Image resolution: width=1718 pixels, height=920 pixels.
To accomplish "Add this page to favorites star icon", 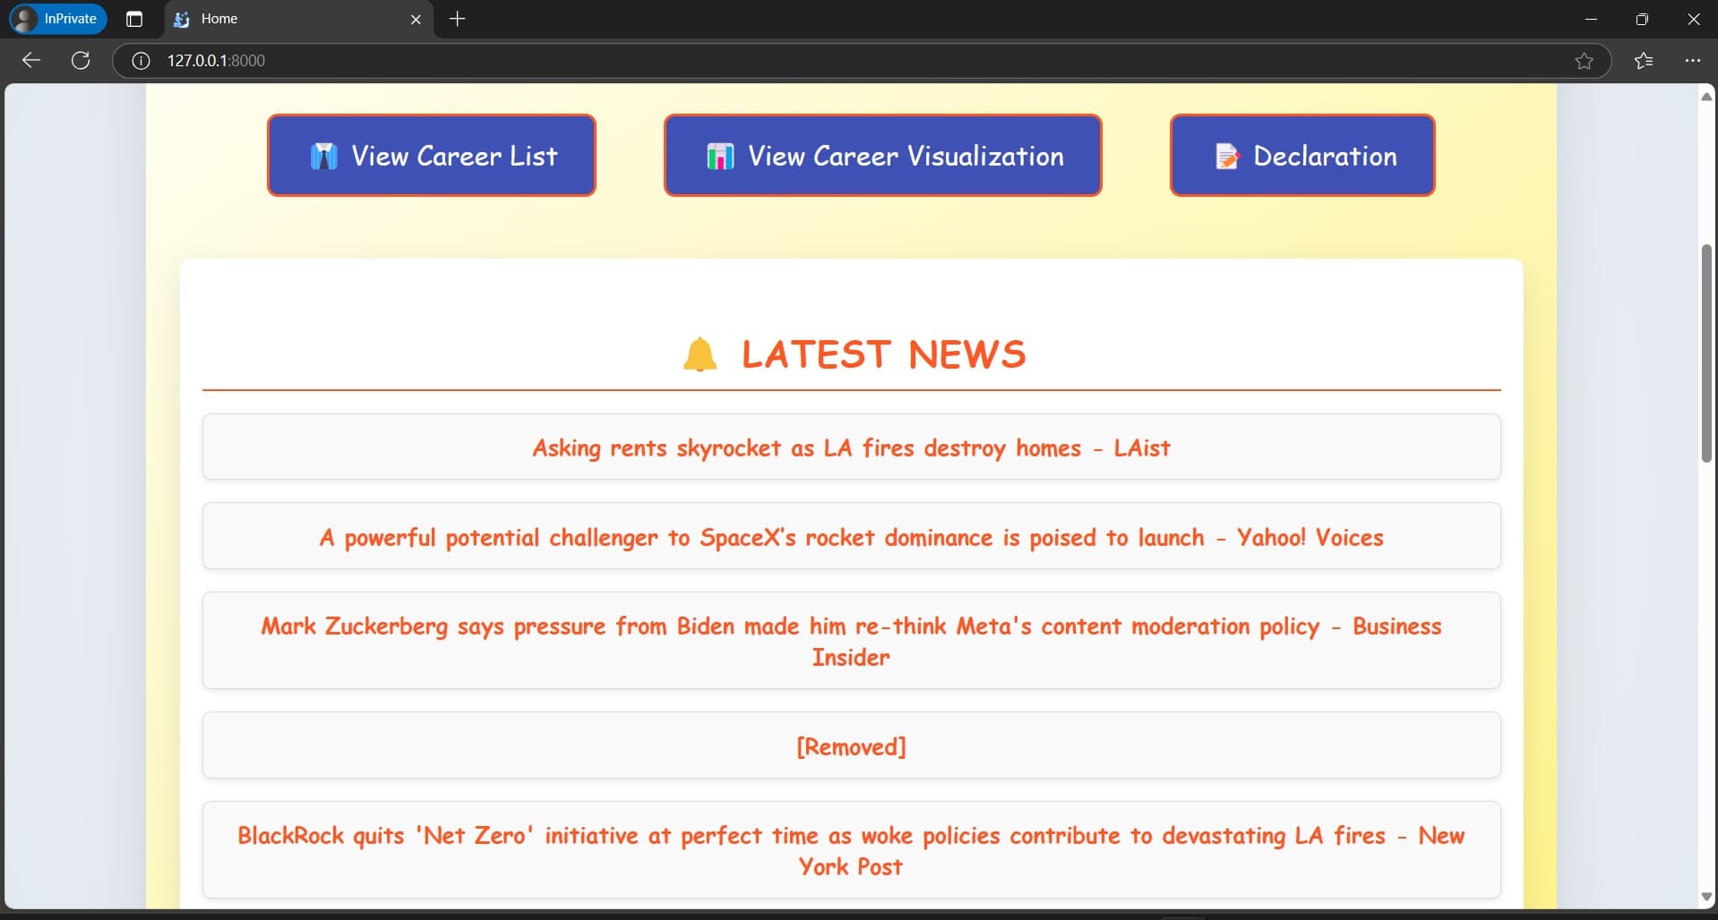I will click(x=1584, y=61).
